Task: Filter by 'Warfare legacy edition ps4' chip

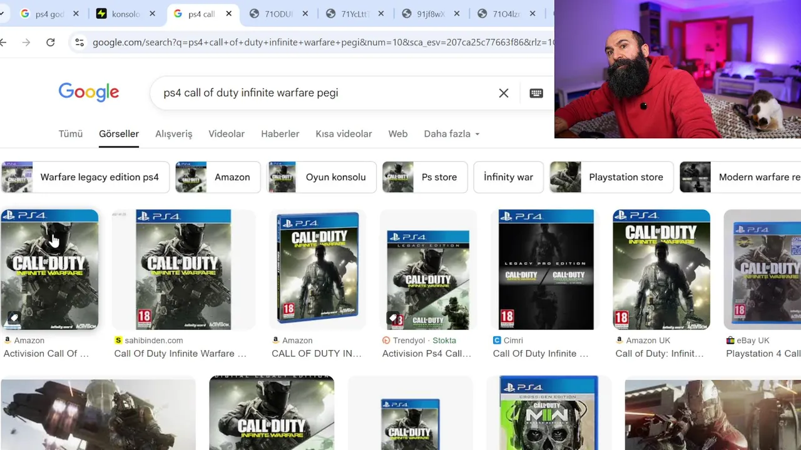Action: pos(84,177)
